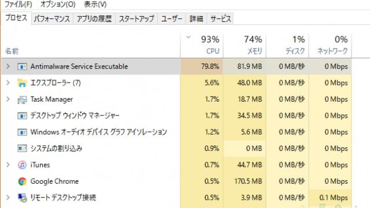Image resolution: width=370 pixels, height=208 pixels.
Task: Click the 0.1 Mbps network value
Action: 334,198
